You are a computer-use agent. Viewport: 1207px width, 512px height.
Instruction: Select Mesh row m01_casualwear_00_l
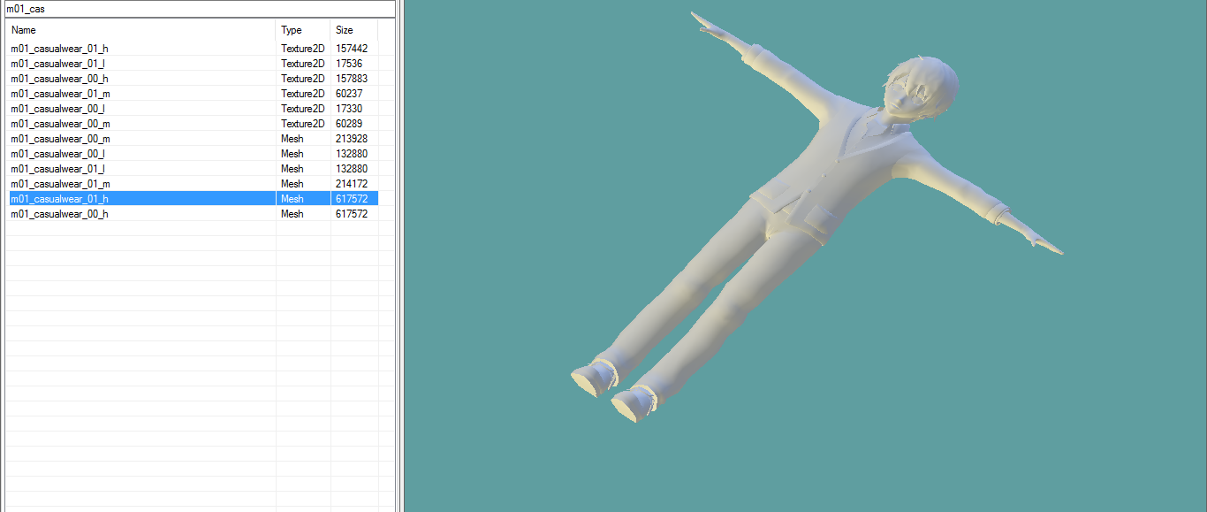click(x=194, y=154)
